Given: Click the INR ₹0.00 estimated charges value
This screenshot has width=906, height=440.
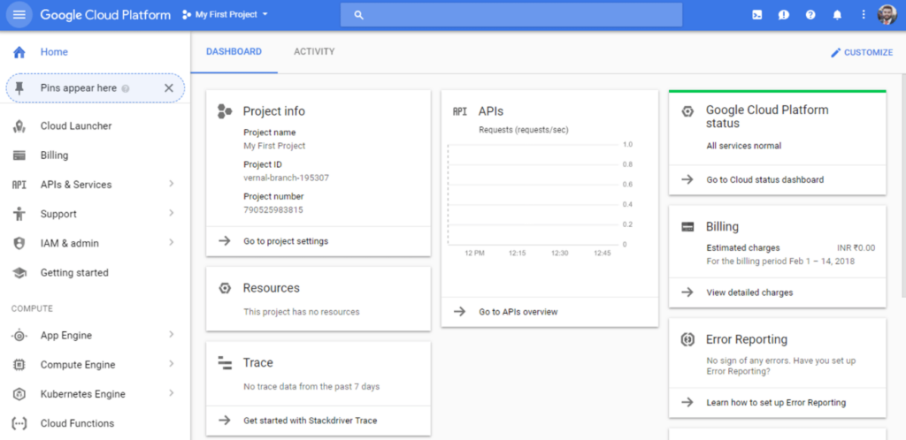Looking at the screenshot, I should point(856,248).
